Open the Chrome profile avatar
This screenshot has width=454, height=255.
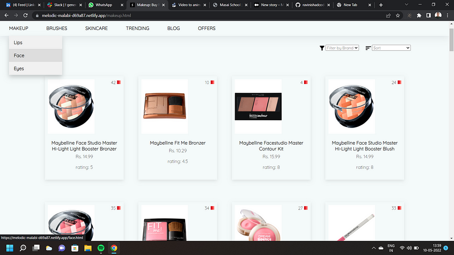pyautogui.click(x=438, y=15)
